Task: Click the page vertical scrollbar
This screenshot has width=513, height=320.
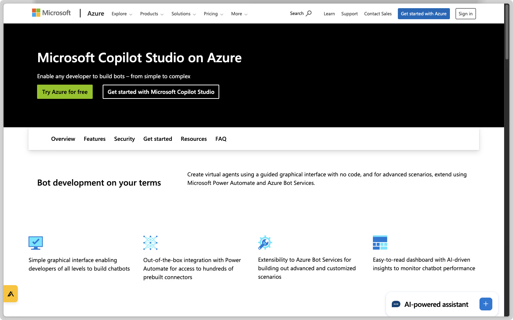Action: [507, 36]
